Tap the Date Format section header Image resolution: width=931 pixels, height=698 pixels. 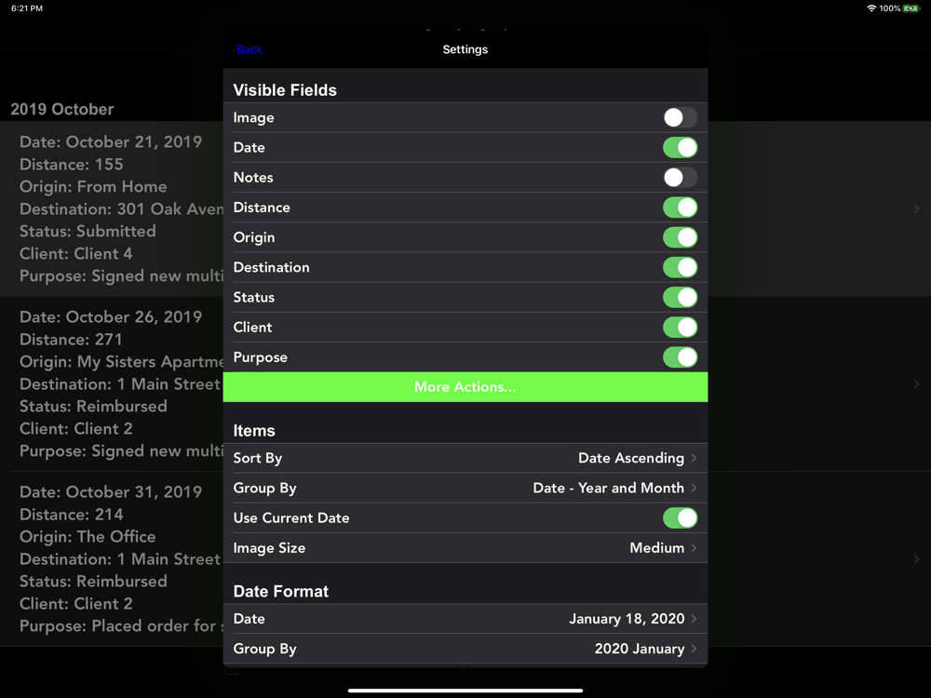pos(281,591)
